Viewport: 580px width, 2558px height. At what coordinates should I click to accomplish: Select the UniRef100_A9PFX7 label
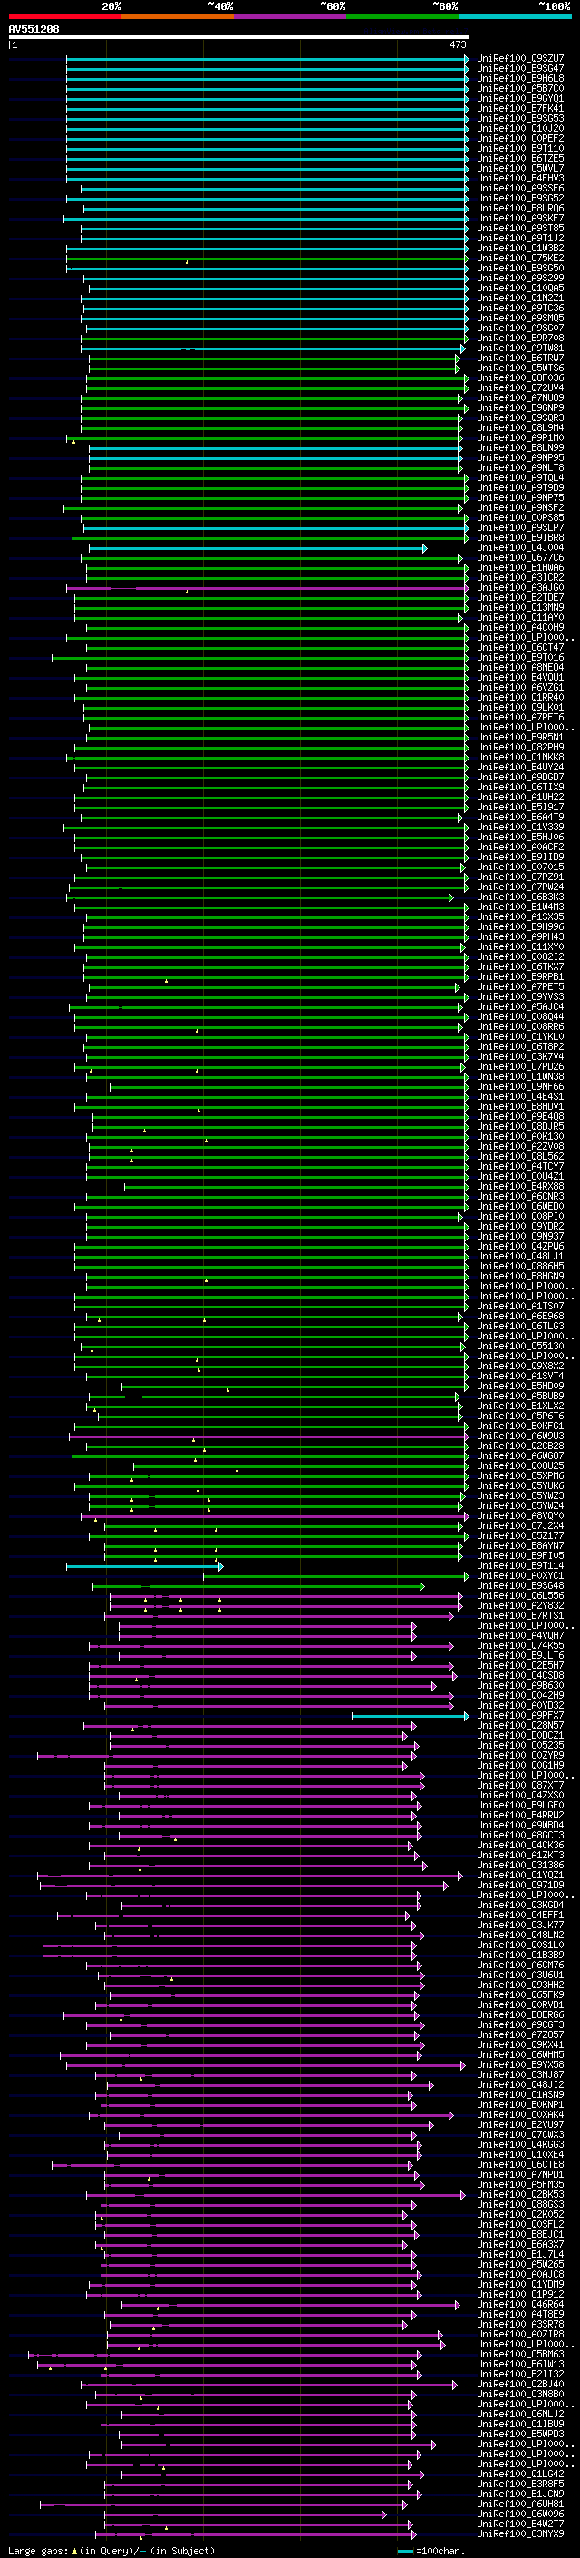520,1716
